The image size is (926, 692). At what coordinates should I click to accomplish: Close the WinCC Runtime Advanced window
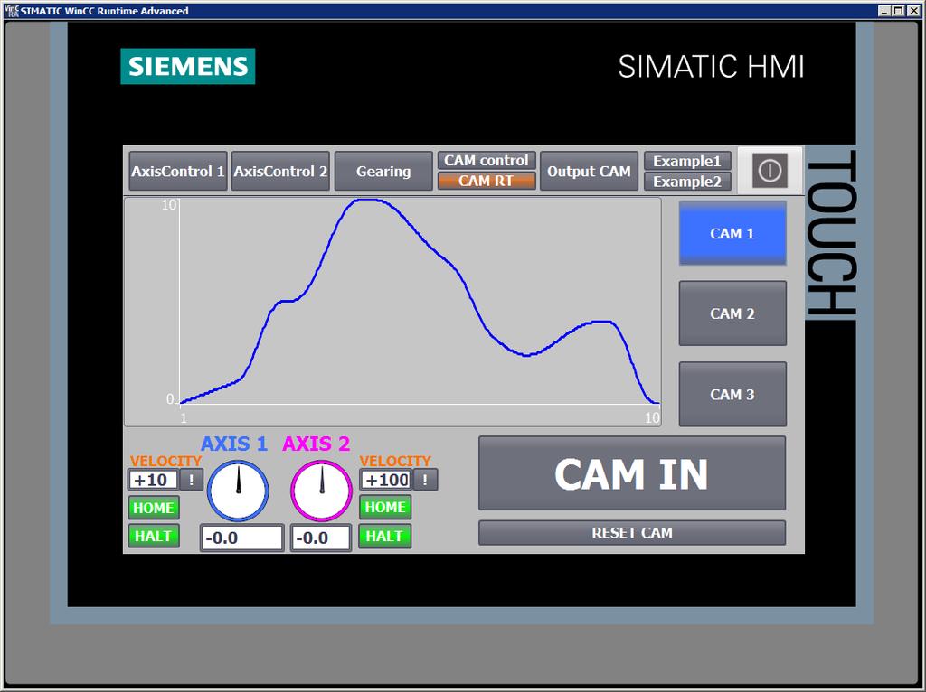click(913, 11)
